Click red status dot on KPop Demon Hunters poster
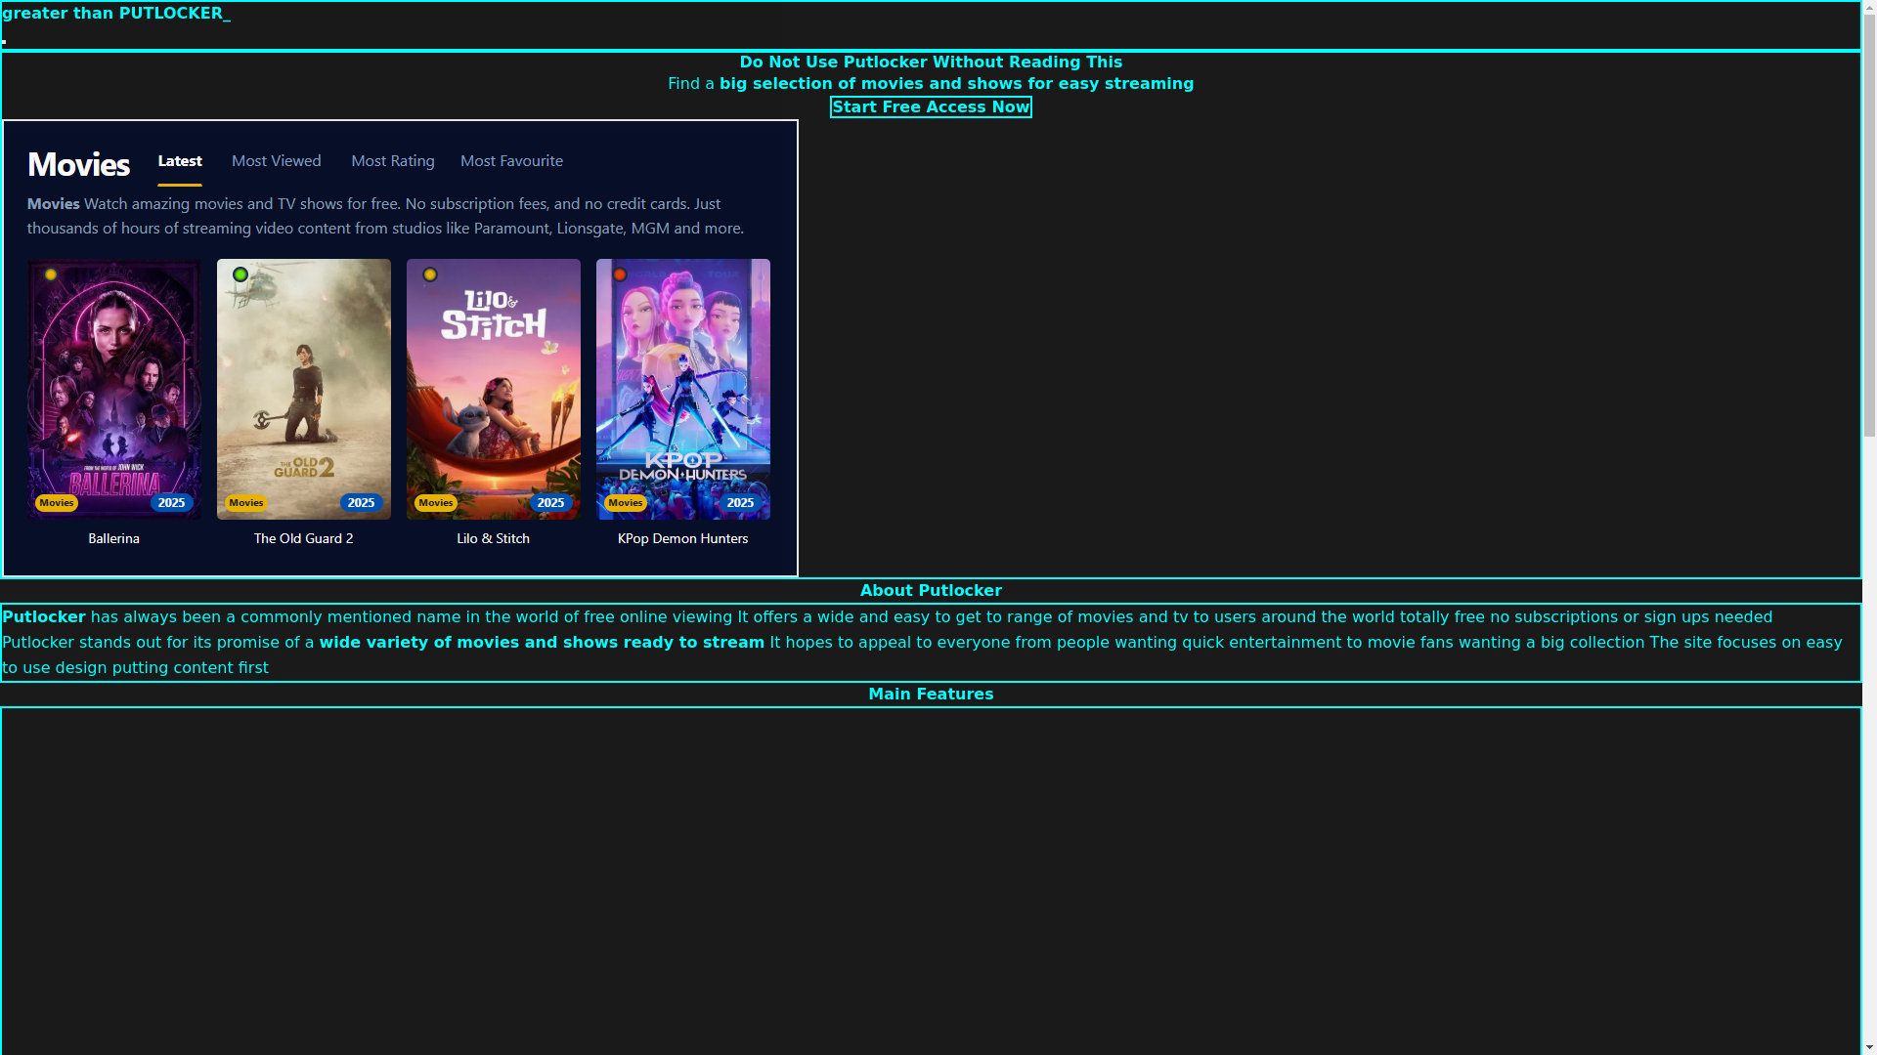The image size is (1877, 1055). click(x=620, y=274)
